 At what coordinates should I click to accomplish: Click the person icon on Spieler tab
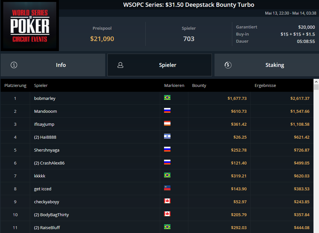click(x=120, y=65)
